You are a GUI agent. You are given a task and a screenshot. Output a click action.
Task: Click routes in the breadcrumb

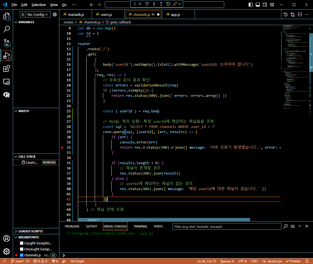(69, 22)
